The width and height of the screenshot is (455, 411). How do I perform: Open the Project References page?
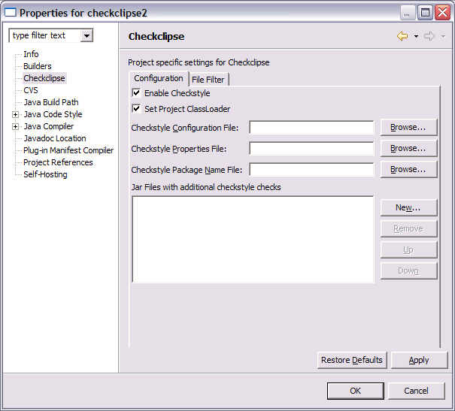click(58, 162)
